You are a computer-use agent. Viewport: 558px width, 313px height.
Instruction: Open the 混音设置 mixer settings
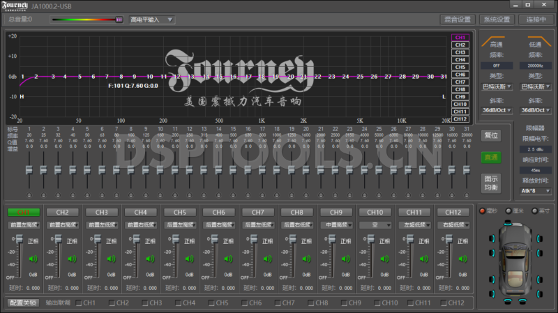tap(458, 20)
